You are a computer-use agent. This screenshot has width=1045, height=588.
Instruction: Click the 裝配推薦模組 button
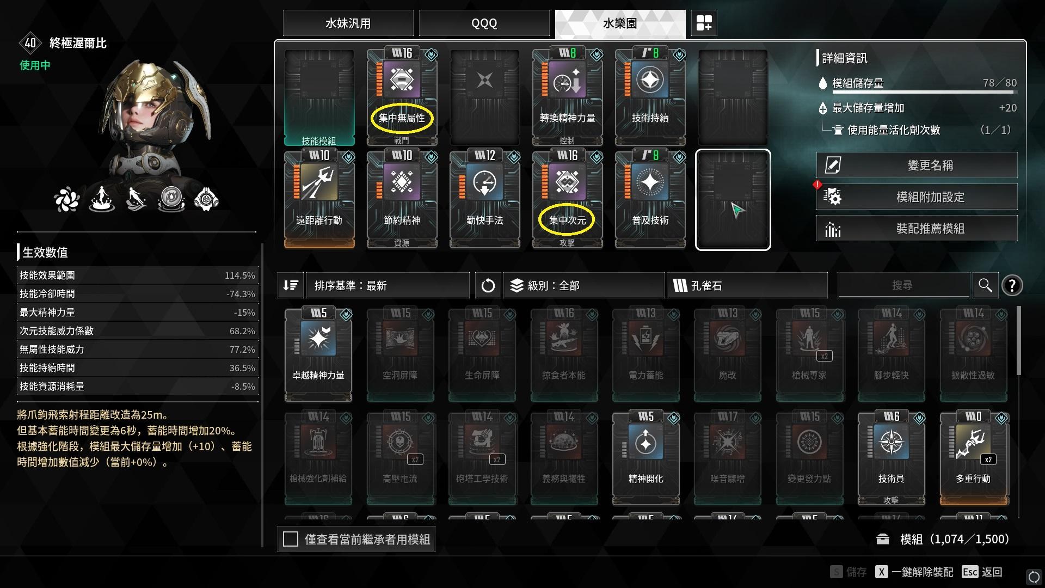[x=917, y=228]
